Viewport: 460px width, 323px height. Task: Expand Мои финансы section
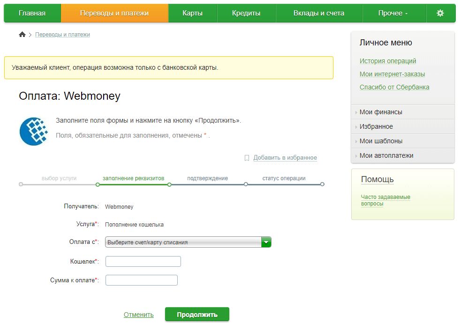coord(402,112)
